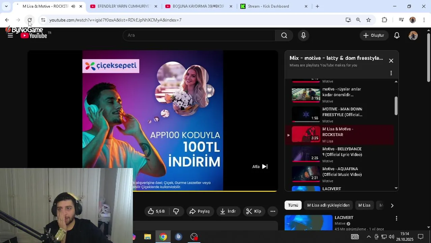Screen dimensions: 431x243
Task: Click the çiçeksepeti ad logo
Action: coord(111,66)
